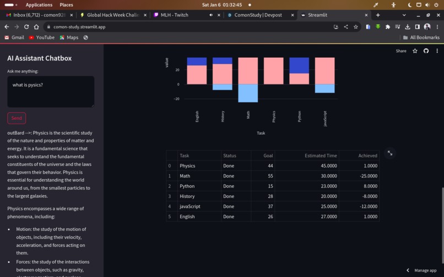The image size is (444, 277).
Task: Click the address bar URL comon-study.streamlit.app
Action: [x=79, y=27]
